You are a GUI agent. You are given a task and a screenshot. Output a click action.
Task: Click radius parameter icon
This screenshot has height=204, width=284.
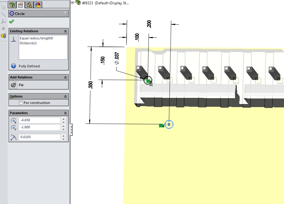pyautogui.click(x=14, y=138)
